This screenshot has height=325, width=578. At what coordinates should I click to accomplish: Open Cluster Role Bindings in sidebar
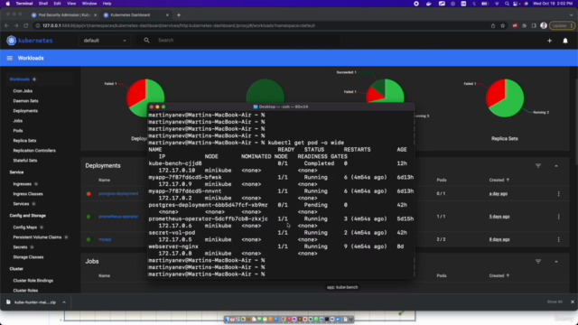coord(33,281)
